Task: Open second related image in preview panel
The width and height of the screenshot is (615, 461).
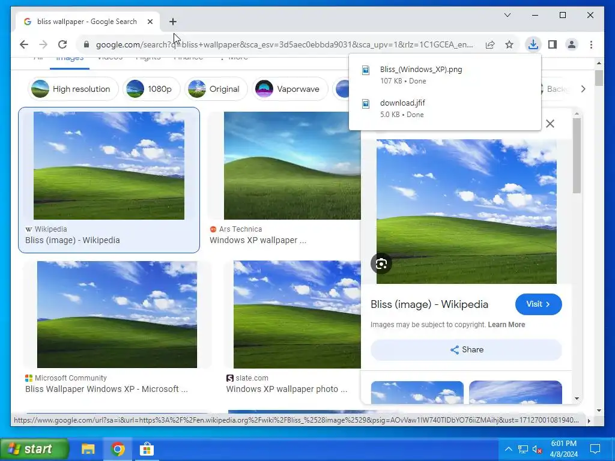Action: pos(515,392)
